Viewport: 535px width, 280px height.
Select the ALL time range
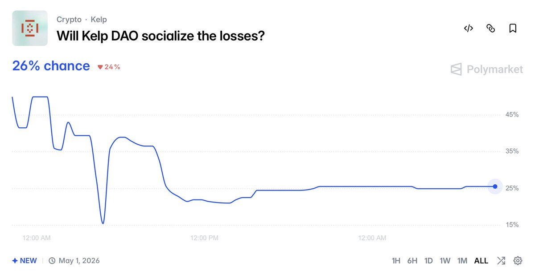tap(481, 261)
